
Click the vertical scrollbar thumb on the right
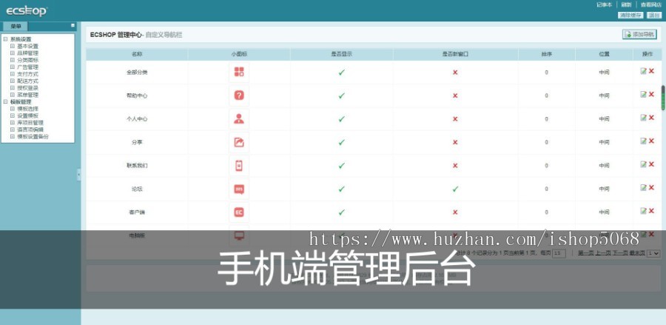pyautogui.click(x=662, y=98)
